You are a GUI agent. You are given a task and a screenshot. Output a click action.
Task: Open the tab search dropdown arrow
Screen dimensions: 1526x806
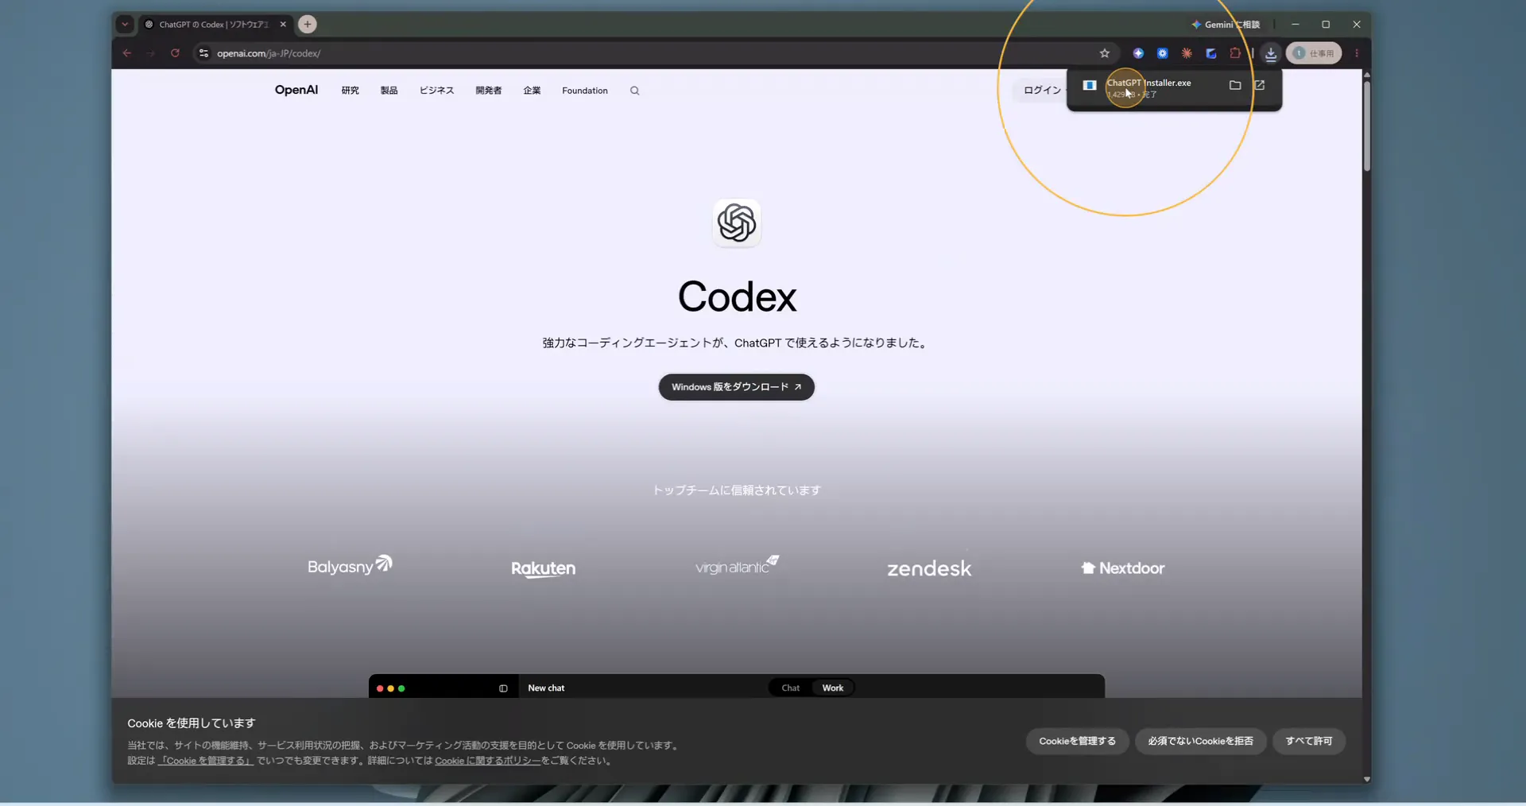pos(125,25)
